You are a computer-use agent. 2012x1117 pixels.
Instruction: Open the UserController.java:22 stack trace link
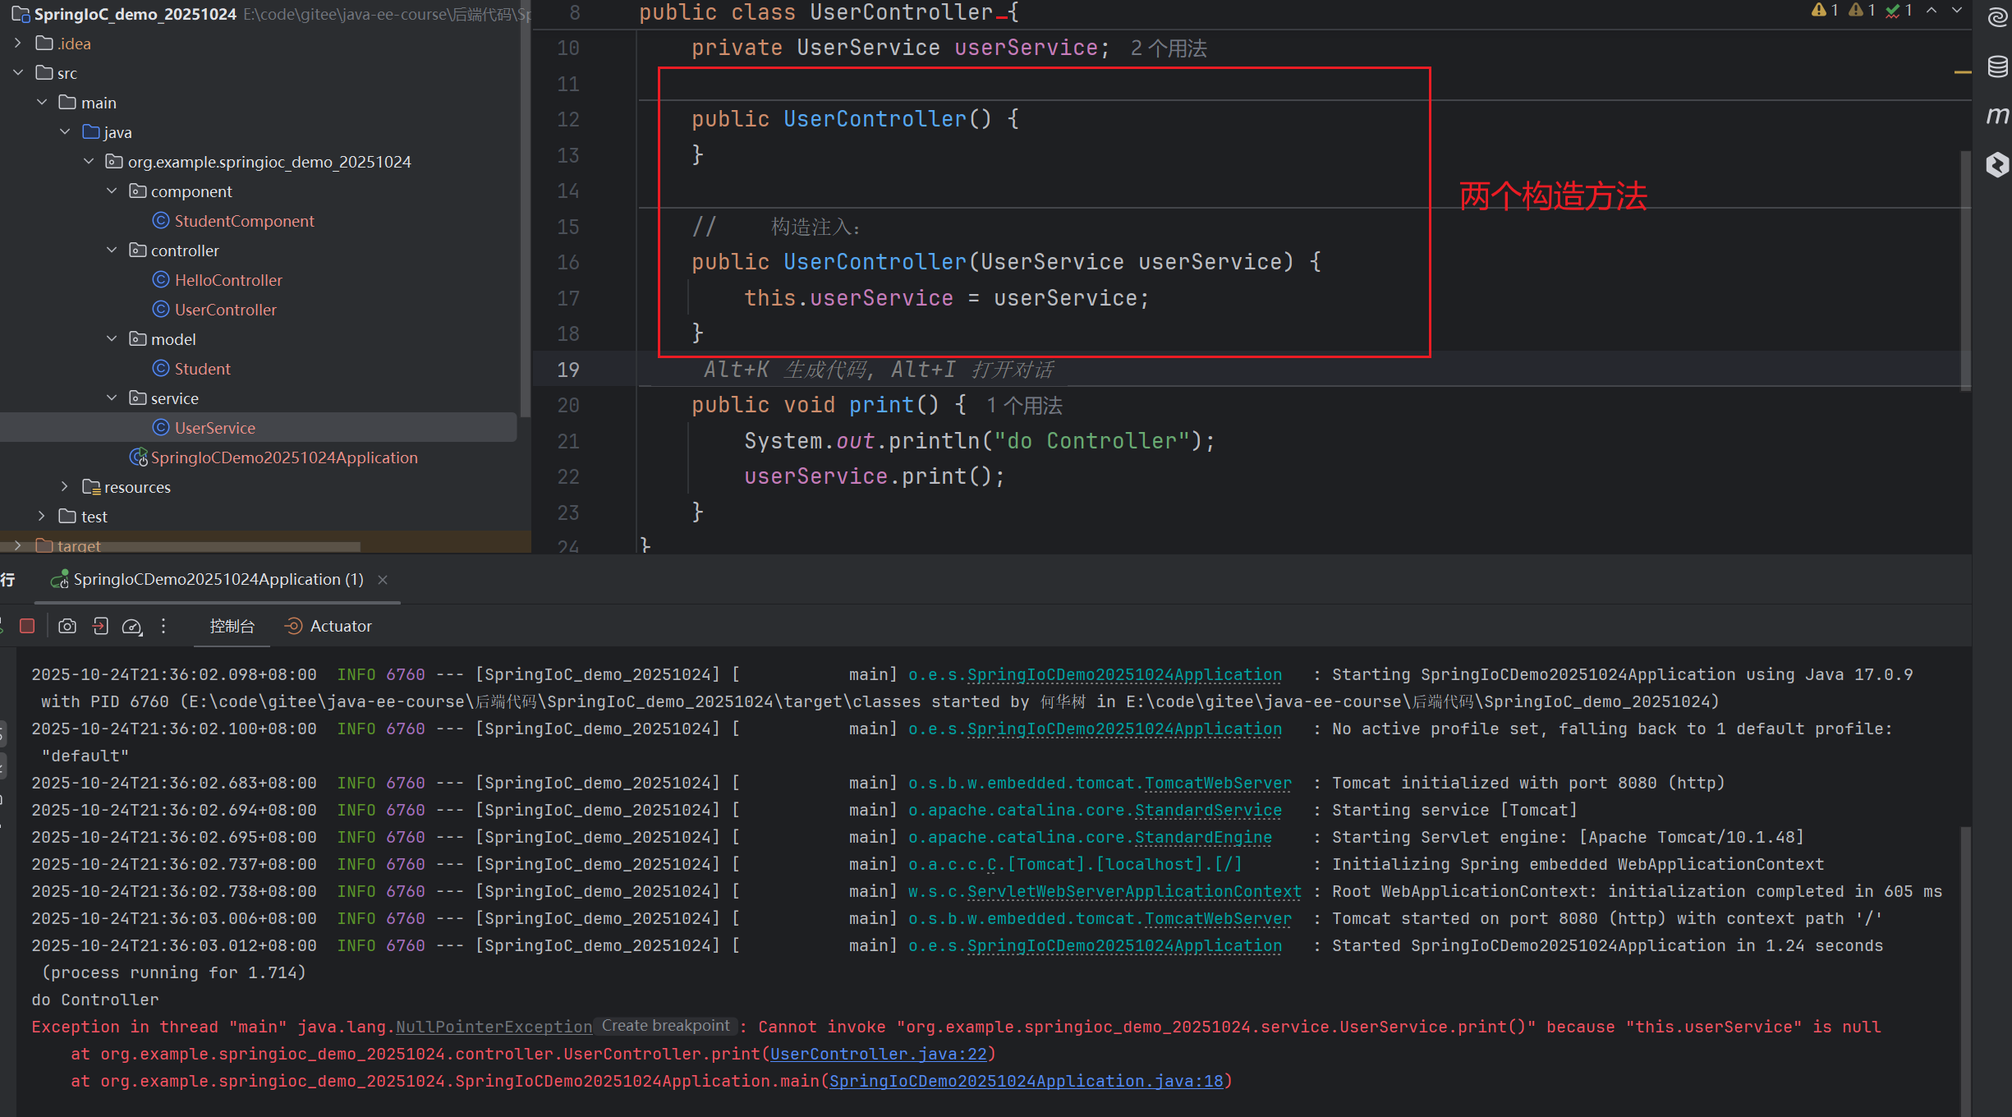[x=879, y=1054]
